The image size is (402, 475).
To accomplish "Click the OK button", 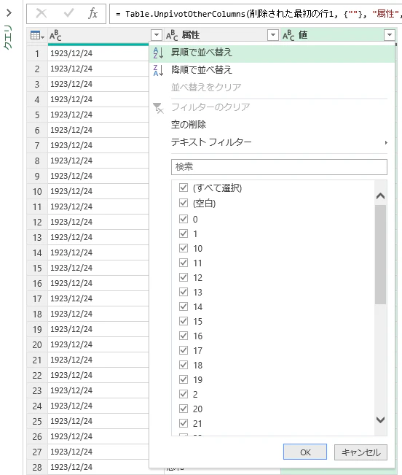I will (x=305, y=452).
